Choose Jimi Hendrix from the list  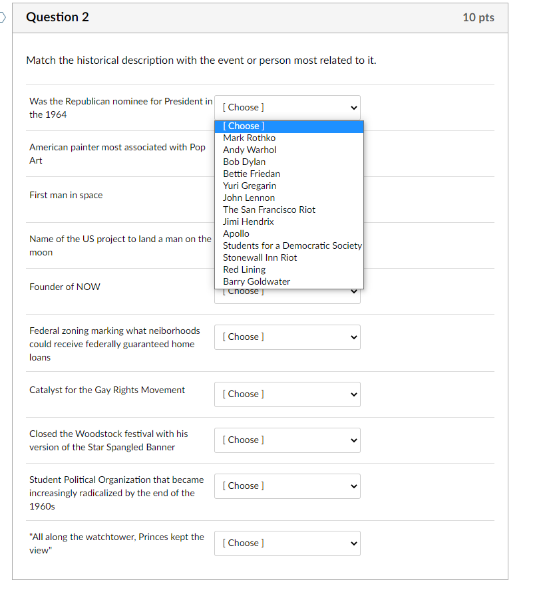click(289, 221)
